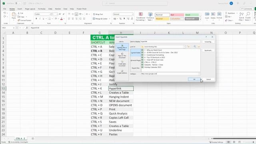Toggle Bottom Align in Alignment group

(x=76, y=14)
